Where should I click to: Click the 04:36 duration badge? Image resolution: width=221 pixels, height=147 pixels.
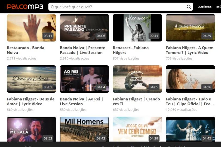(207, 87)
